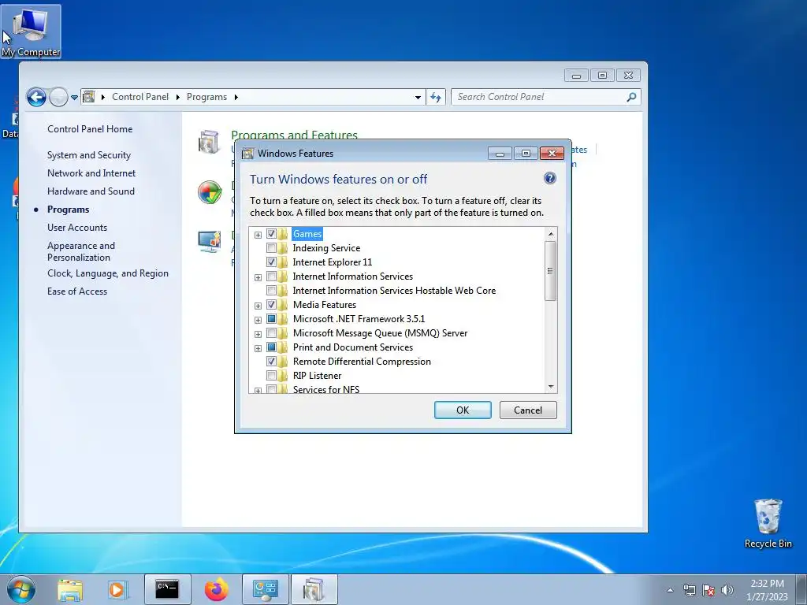Show hidden tray icons arrow
Screen dimensions: 807x605
tap(670, 590)
